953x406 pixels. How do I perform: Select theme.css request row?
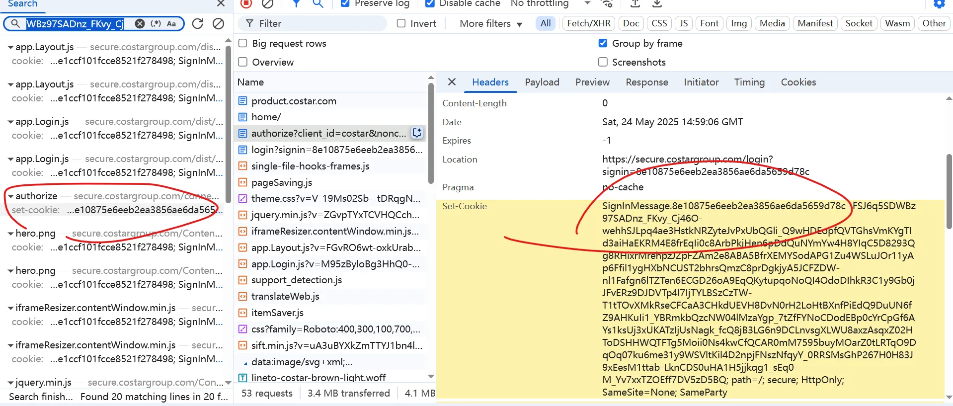click(x=330, y=198)
